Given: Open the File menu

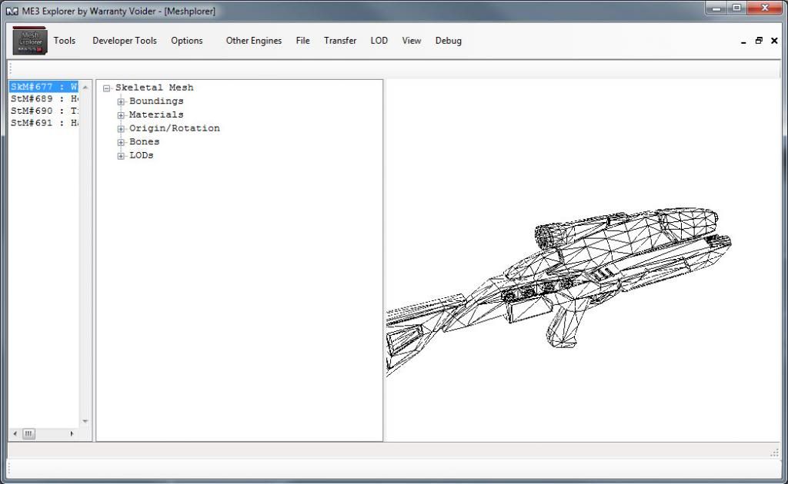Looking at the screenshot, I should [303, 41].
